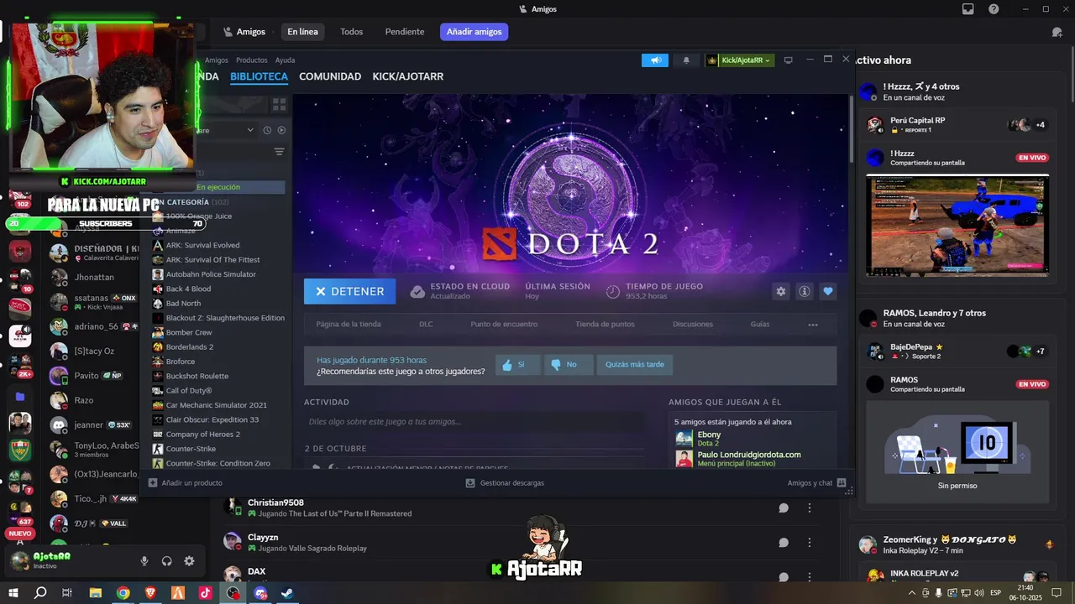The image size is (1075, 604).
Task: Switch Discord friends to Todos tab
Action: click(351, 32)
